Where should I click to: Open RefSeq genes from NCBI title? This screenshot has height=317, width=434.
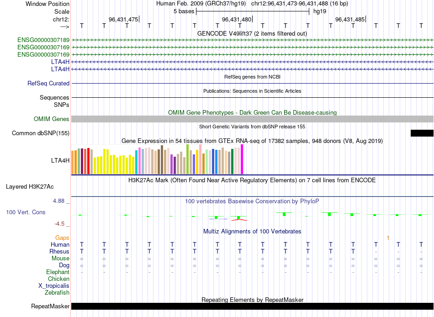click(x=252, y=77)
